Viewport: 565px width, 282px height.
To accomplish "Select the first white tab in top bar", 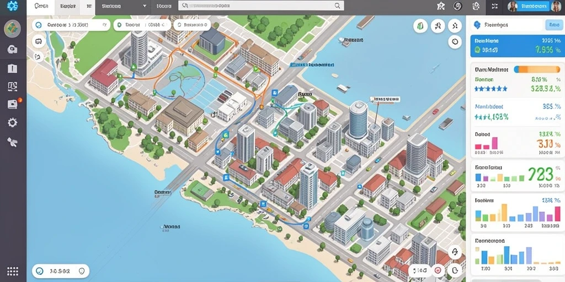I will click(x=40, y=7).
